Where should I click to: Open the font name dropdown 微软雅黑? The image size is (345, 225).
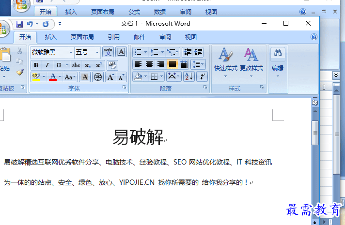tap(71, 52)
